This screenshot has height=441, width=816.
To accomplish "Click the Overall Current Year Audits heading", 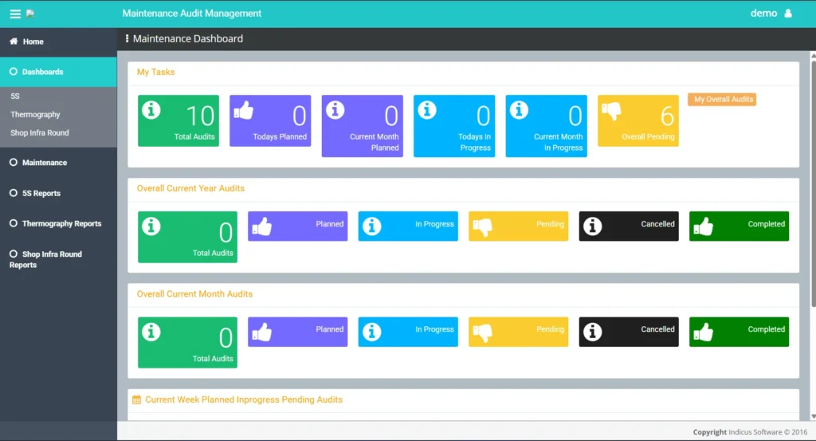I will (x=190, y=188).
